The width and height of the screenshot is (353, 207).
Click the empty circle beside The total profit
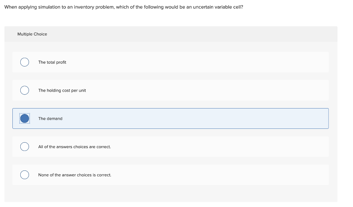coord(24,62)
